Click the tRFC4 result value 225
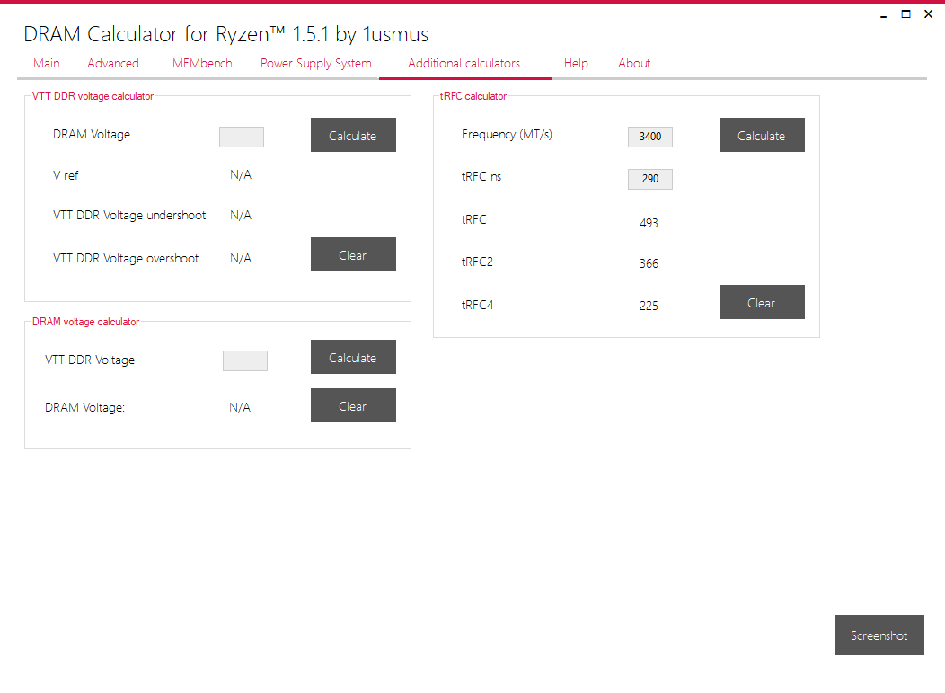Viewport: 945px width, 693px height. point(649,306)
